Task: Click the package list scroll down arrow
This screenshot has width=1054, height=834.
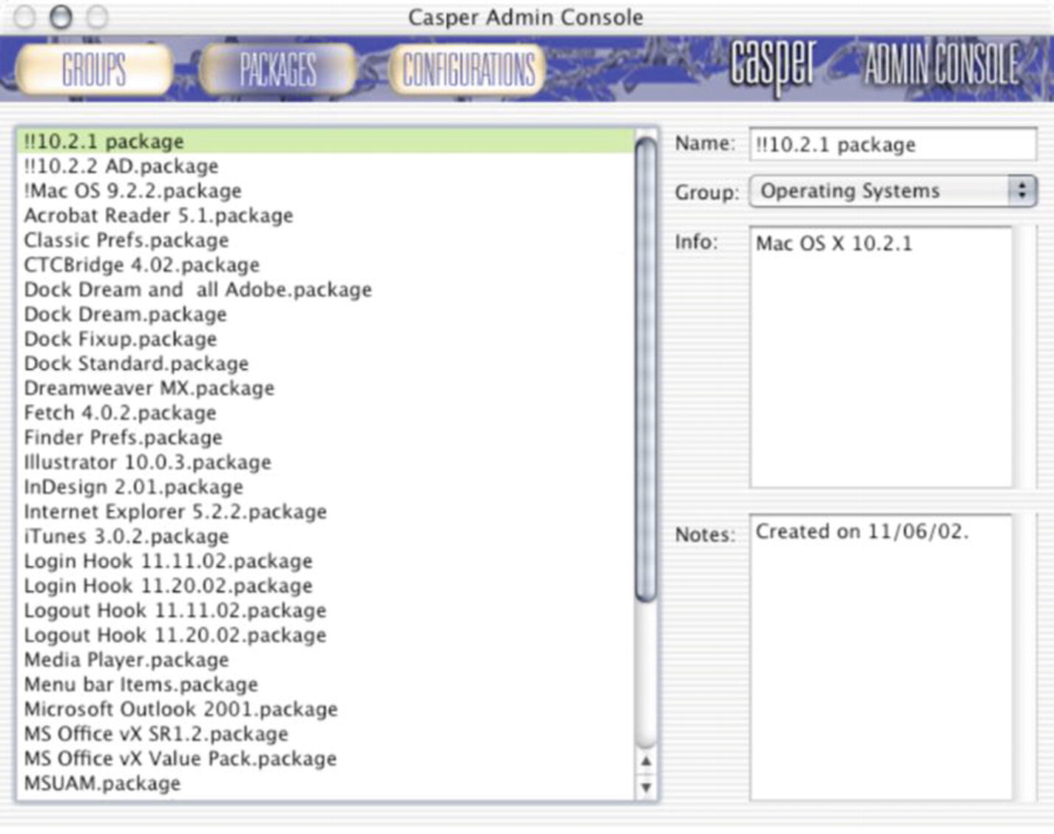Action: click(x=646, y=787)
